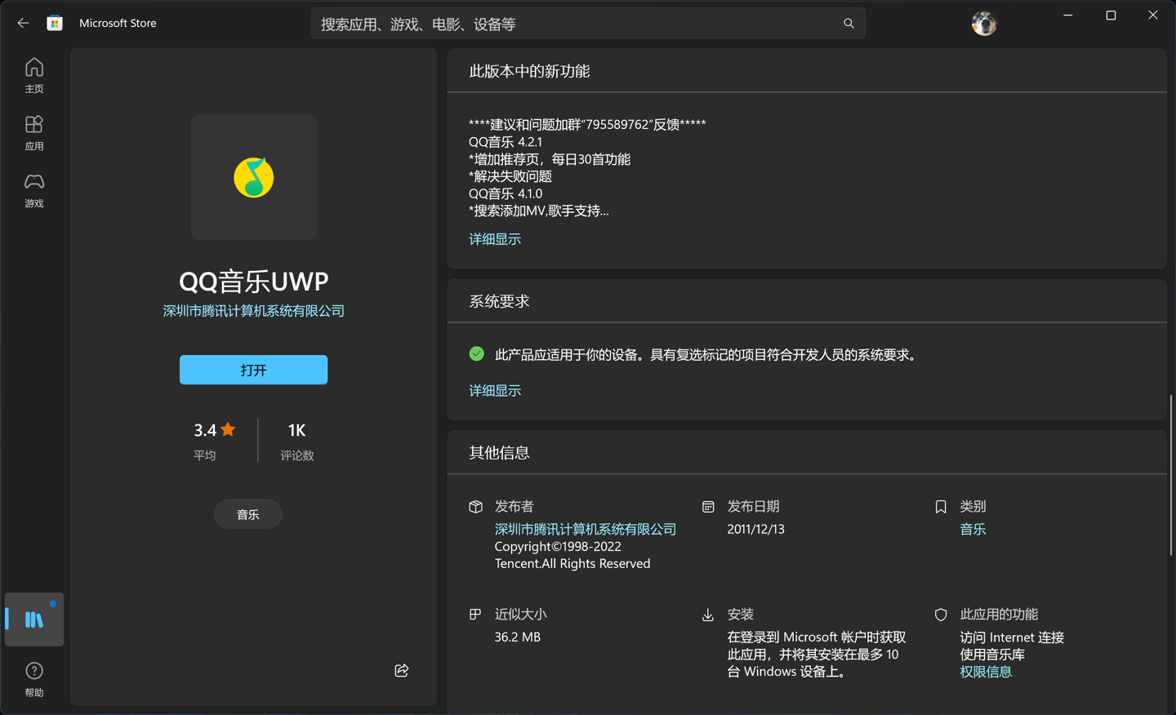Open the Home (主页) sidebar page

click(34, 76)
